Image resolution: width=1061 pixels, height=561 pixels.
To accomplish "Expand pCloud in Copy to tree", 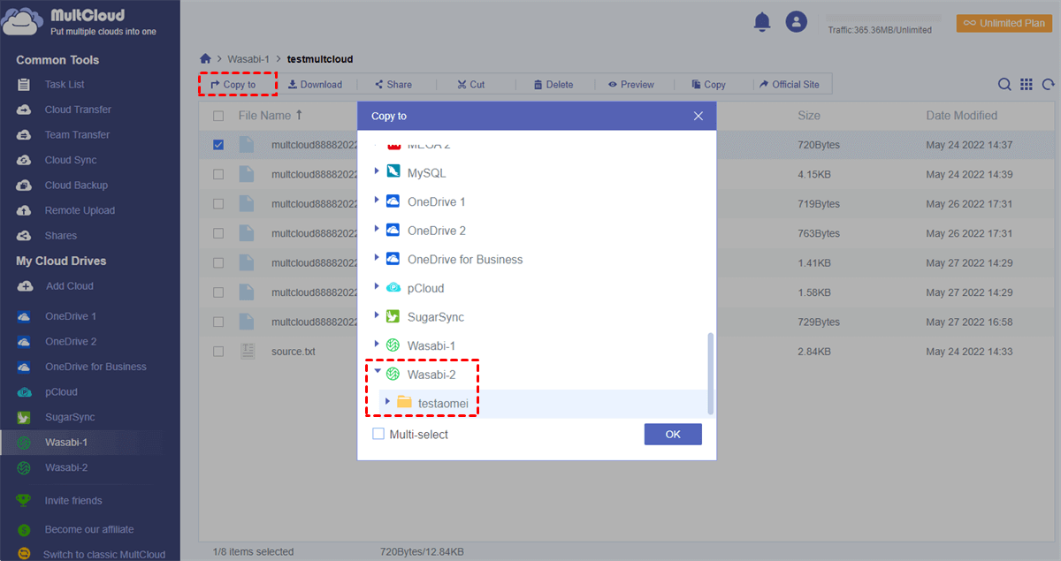I will [x=378, y=286].
